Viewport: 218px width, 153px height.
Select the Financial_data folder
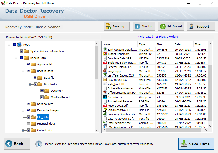pyautogui.click(x=46, y=124)
